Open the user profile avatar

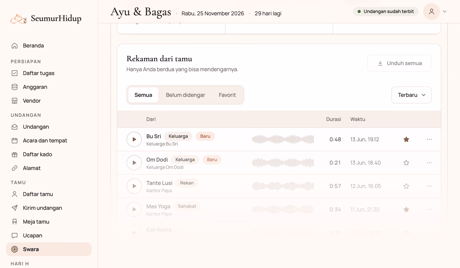coord(432,11)
